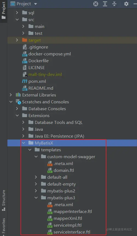
Task: Expand the default-empty folder
Action: 36,184
